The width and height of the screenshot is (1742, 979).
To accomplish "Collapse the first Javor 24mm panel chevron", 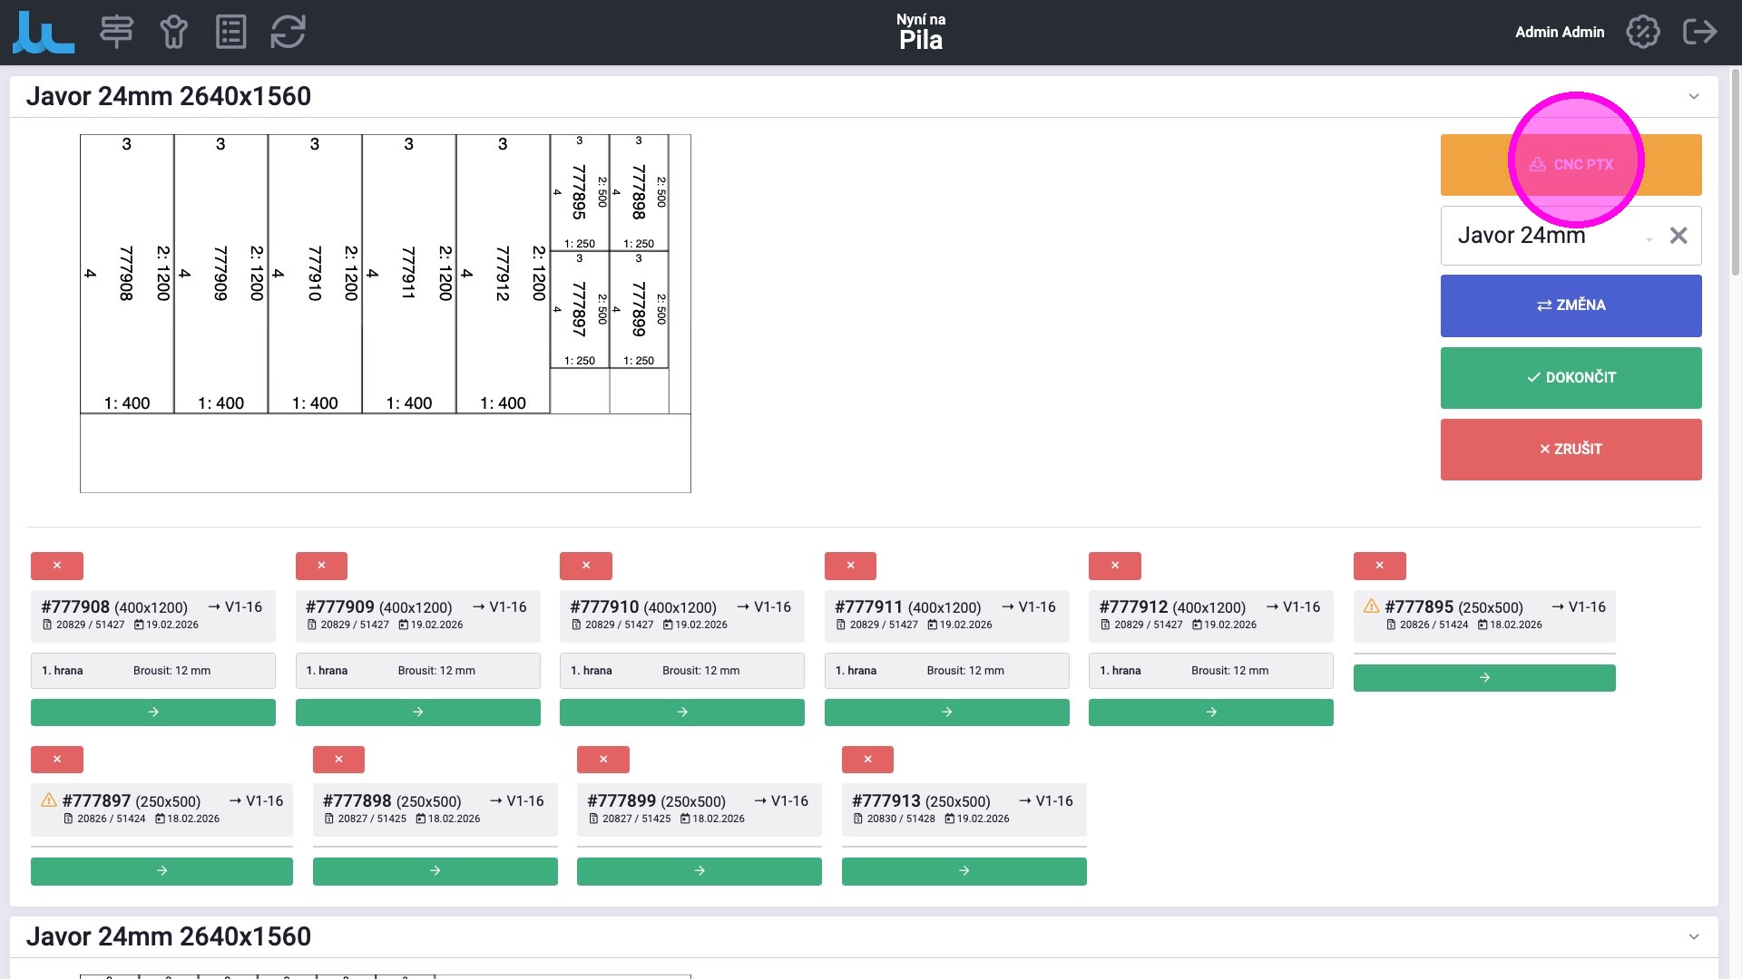I will [1693, 97].
